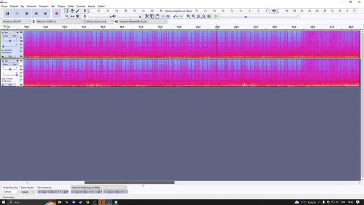Open the Düzenle menu

[x=14, y=6]
